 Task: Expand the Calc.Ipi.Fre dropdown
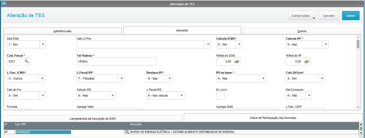[x=42, y=95]
